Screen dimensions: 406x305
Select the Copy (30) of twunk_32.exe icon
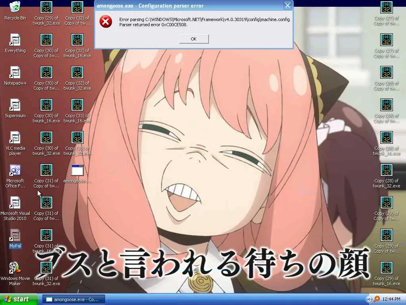[46, 143]
